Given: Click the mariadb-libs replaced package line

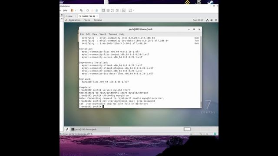Looking at the screenshot, I should tap(105, 82).
